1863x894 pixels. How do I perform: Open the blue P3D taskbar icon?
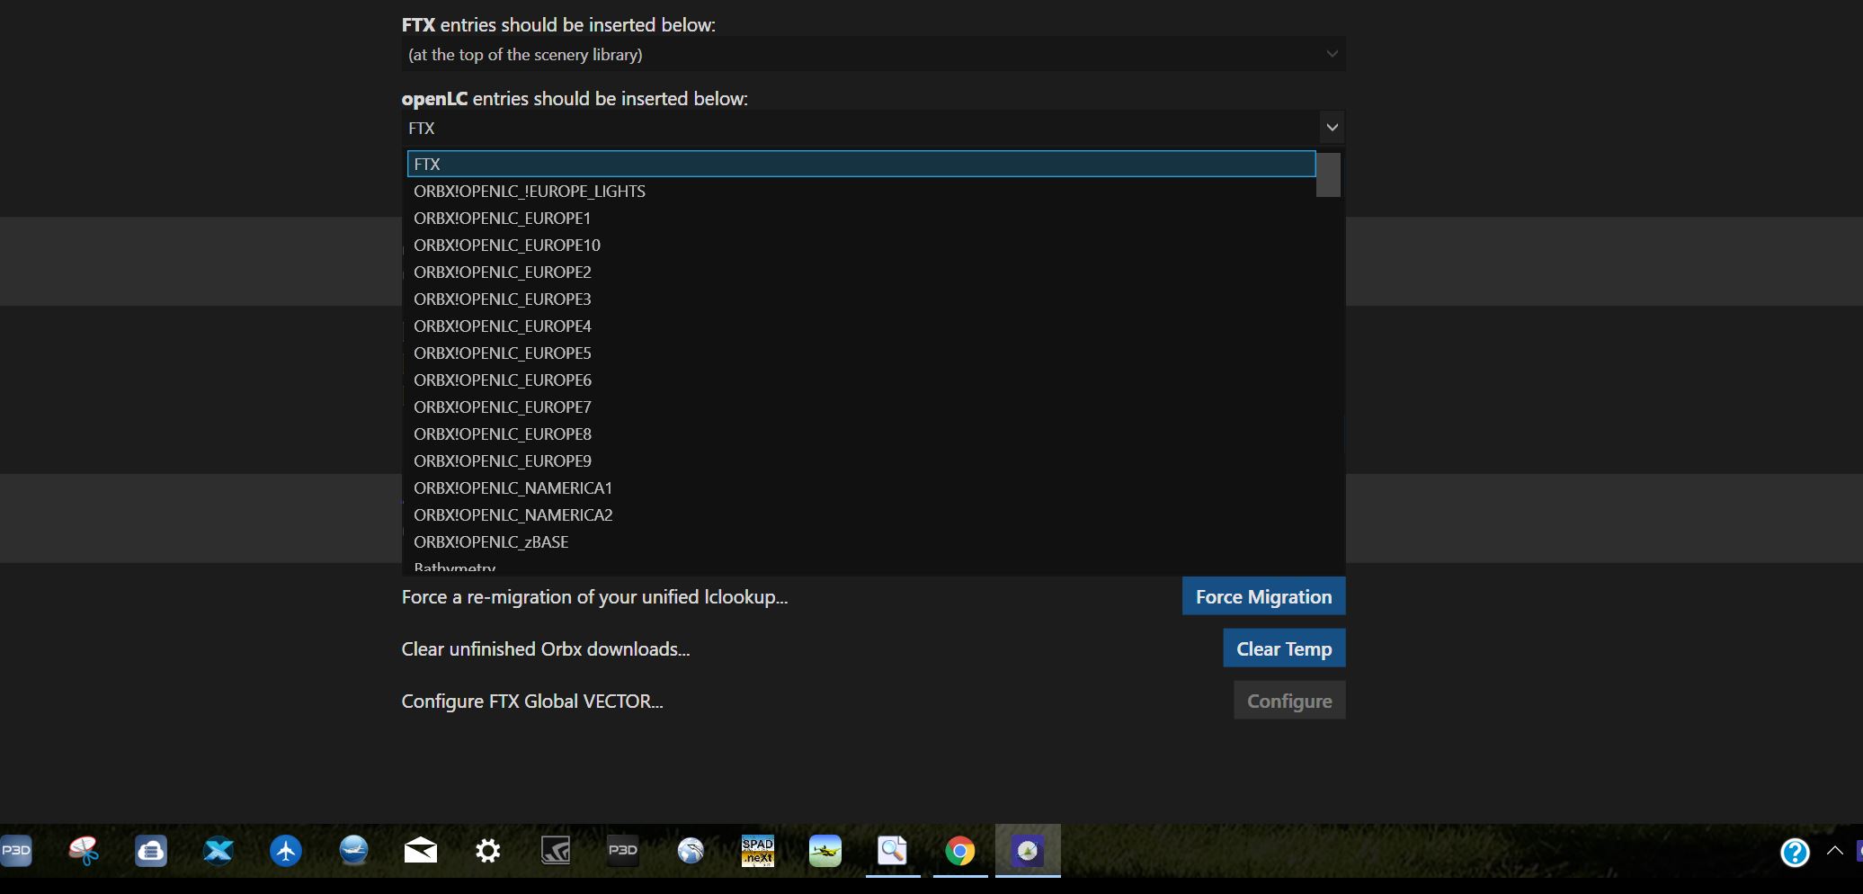click(x=16, y=851)
